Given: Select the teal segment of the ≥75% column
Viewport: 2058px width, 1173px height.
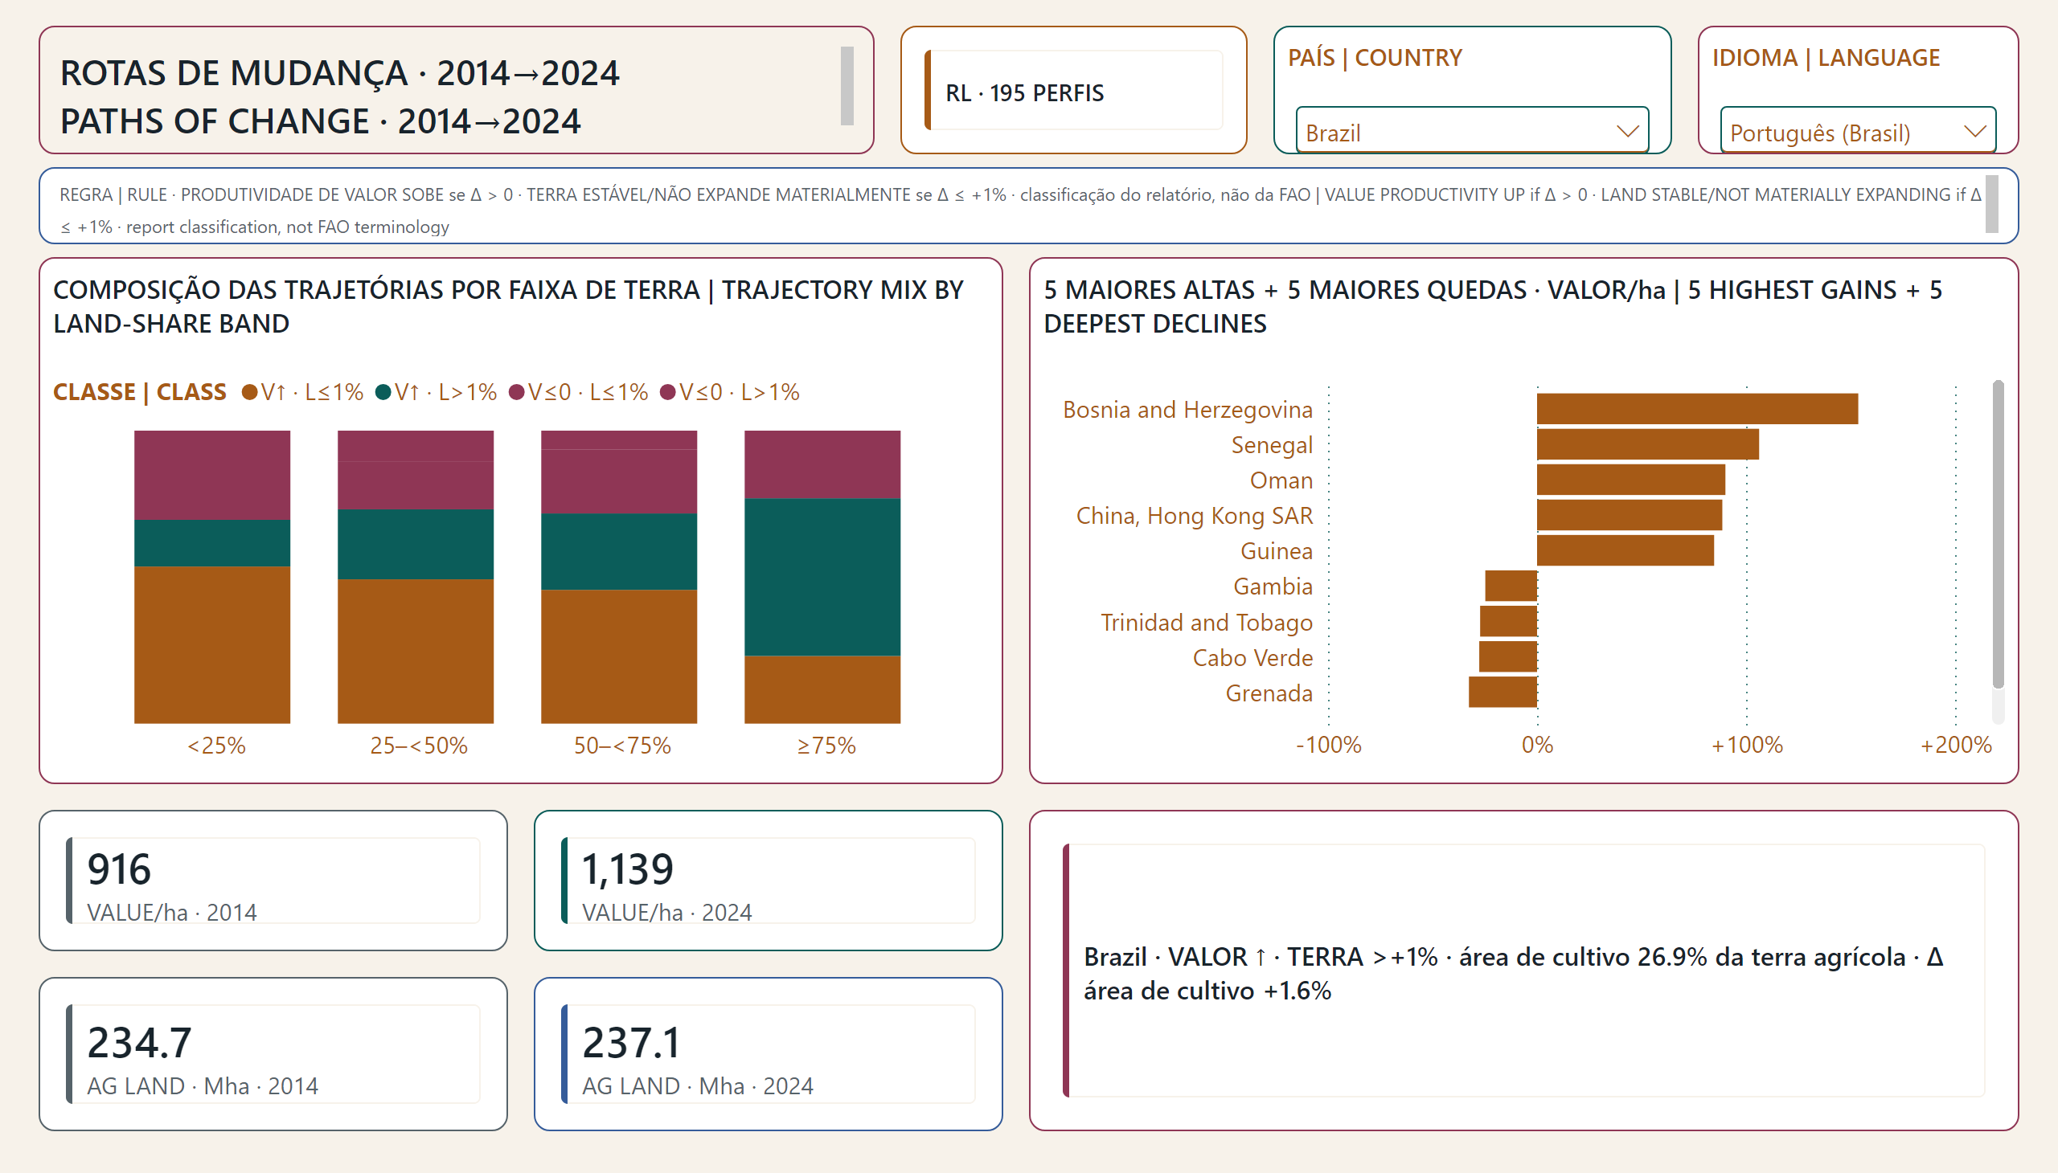Looking at the screenshot, I should pyautogui.click(x=822, y=577).
